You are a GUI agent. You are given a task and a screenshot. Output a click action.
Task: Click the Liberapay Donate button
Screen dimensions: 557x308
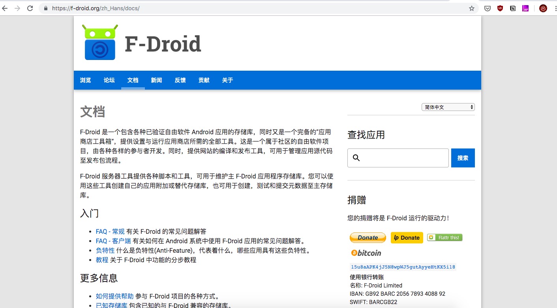(x=407, y=237)
